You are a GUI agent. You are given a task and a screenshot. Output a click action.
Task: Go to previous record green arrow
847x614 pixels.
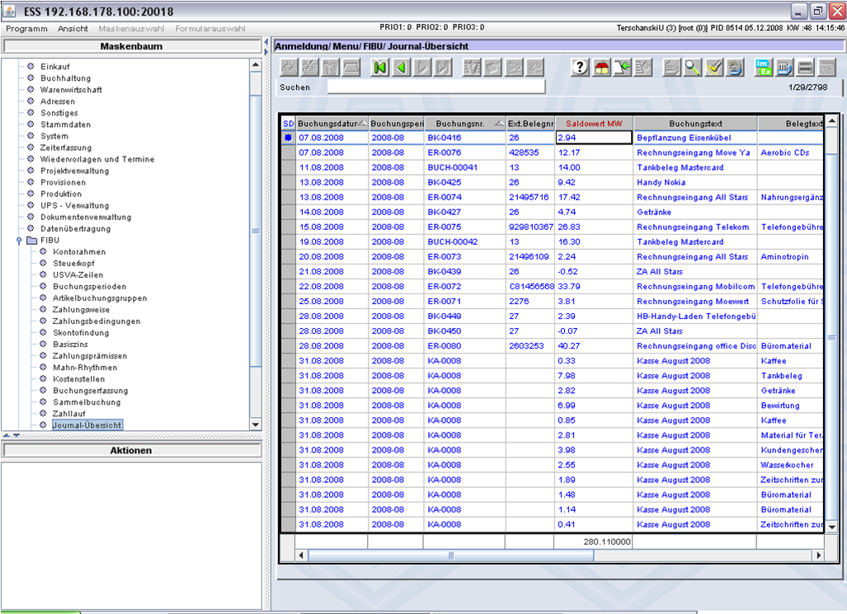(402, 68)
